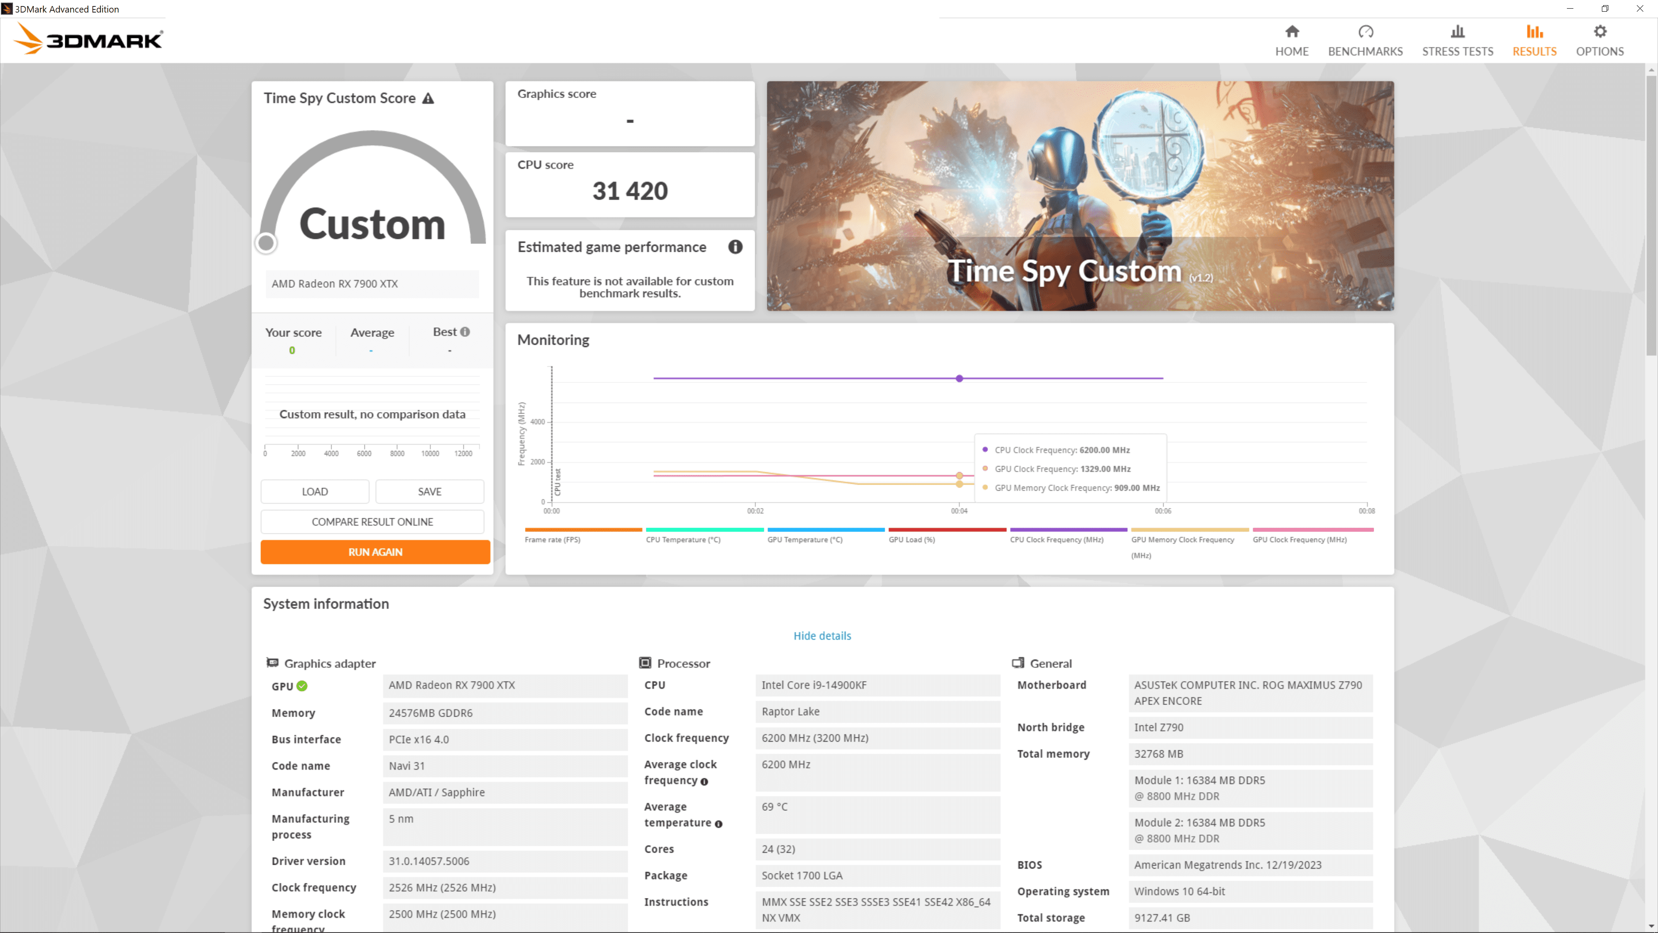Open the Stress Tests chart icon

1457,32
